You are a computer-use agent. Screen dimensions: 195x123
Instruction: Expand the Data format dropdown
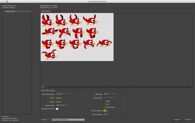pos(110,98)
